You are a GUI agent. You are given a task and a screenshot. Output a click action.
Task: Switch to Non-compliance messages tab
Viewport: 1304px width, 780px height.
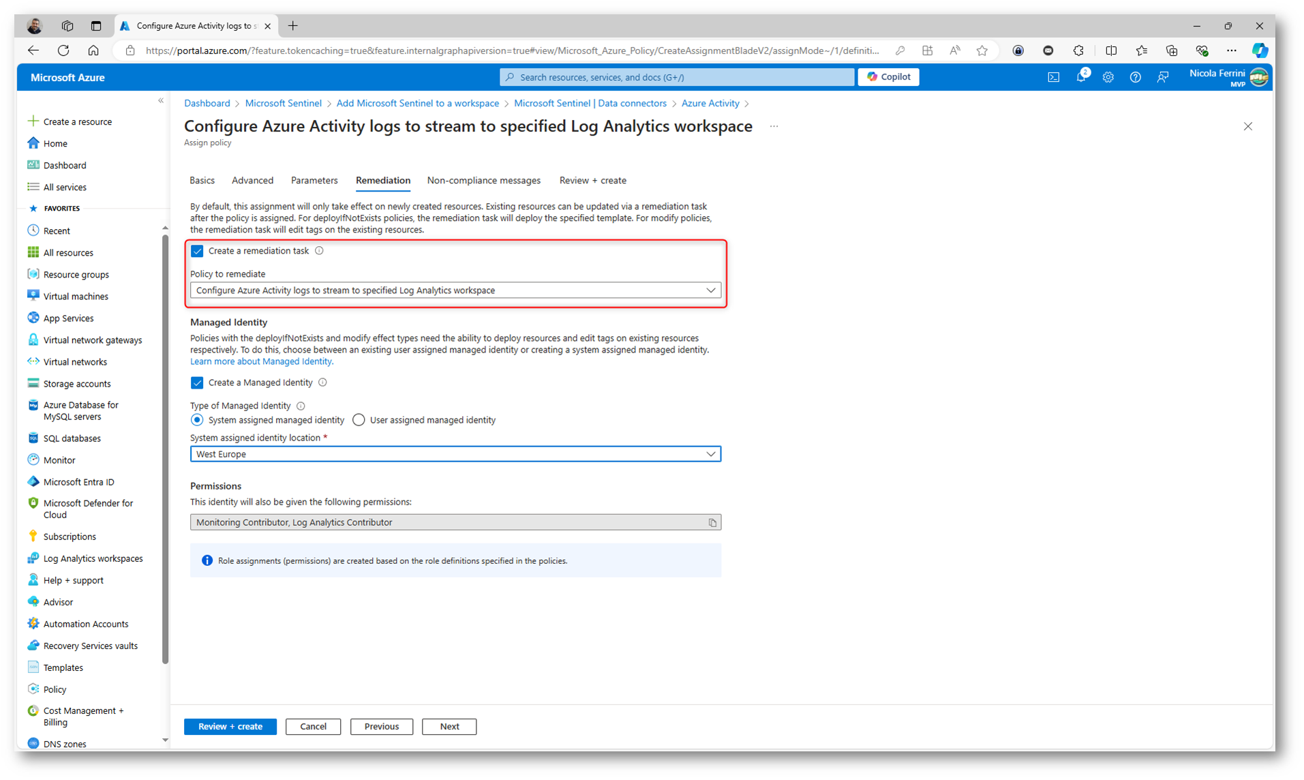point(483,181)
